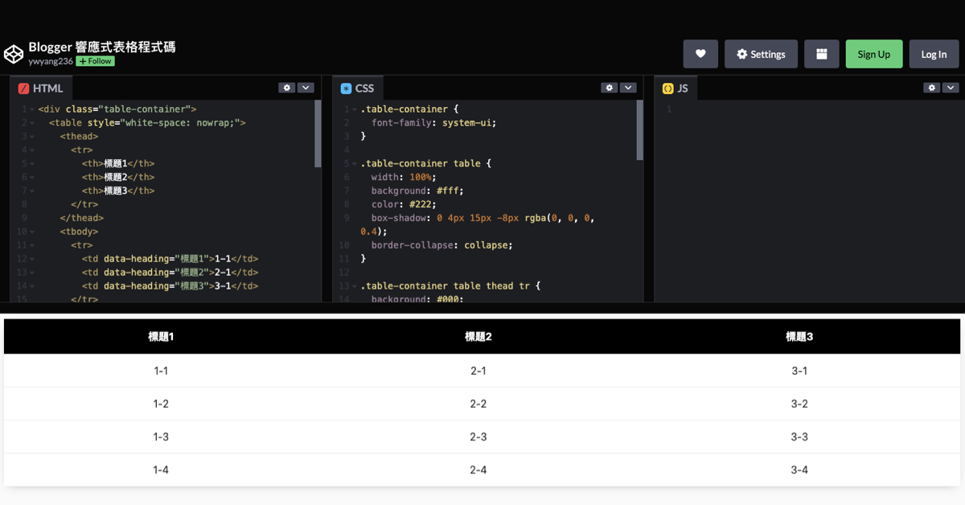965x505 pixels.
Task: Change editor layout view
Action: (x=822, y=54)
